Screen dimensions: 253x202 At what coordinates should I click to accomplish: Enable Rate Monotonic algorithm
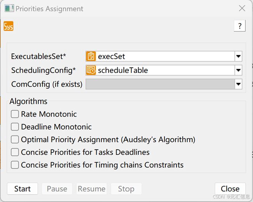point(15,114)
